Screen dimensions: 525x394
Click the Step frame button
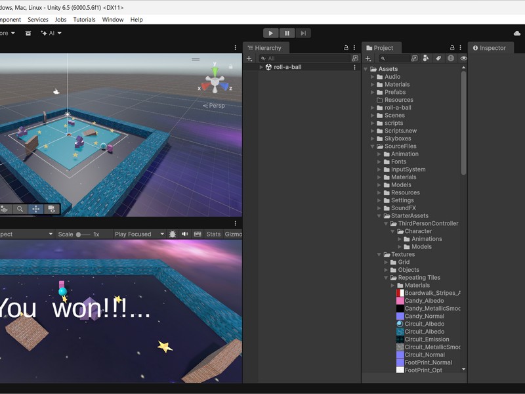point(303,33)
